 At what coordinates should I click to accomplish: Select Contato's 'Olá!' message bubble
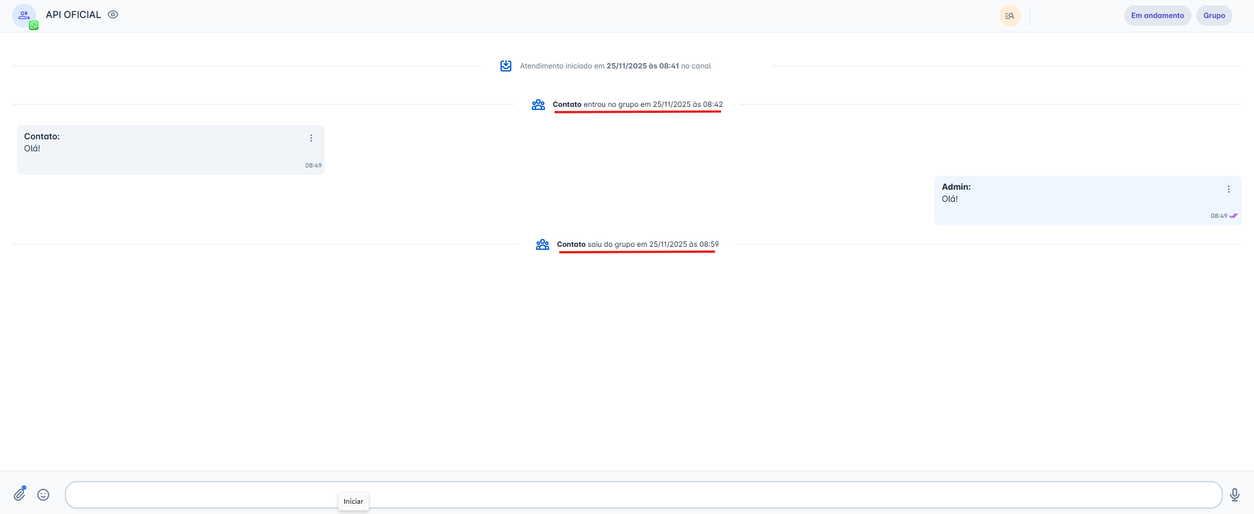coord(170,150)
